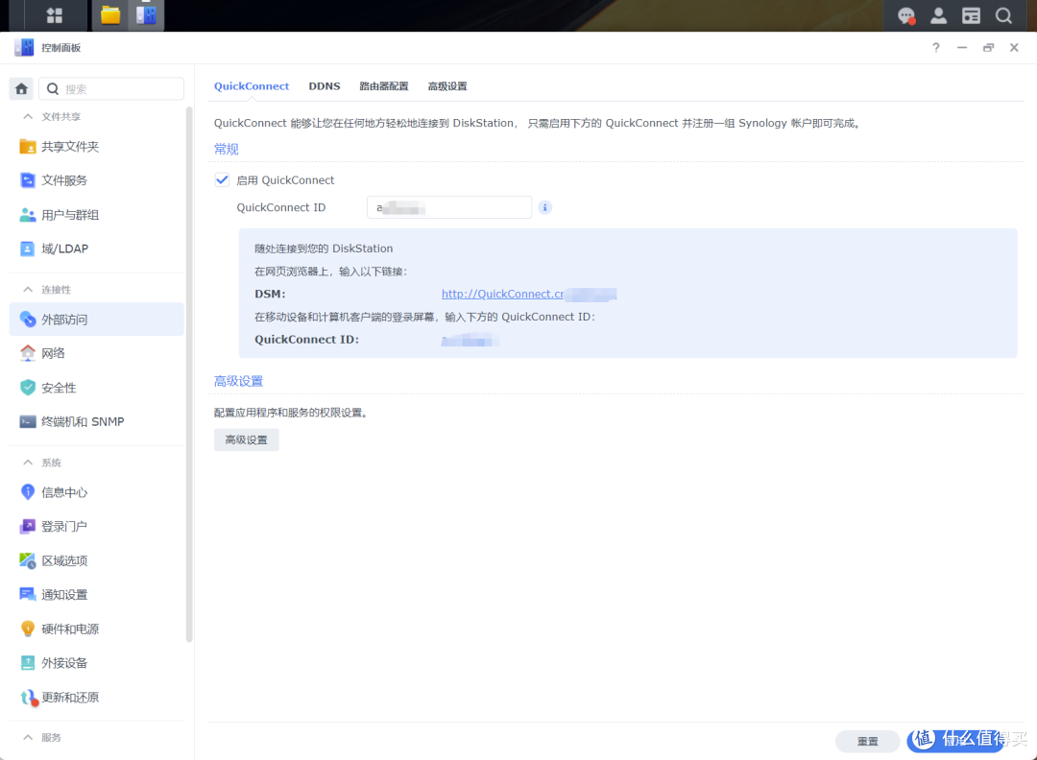The width and height of the screenshot is (1037, 760).
Task: Open Shared Folder settings
Action: click(x=97, y=147)
